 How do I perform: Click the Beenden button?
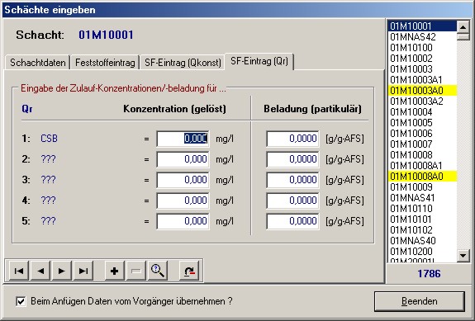point(420,301)
